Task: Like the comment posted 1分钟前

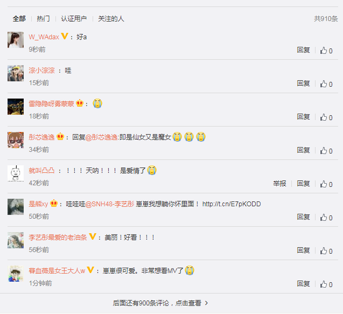Action: [x=326, y=284]
